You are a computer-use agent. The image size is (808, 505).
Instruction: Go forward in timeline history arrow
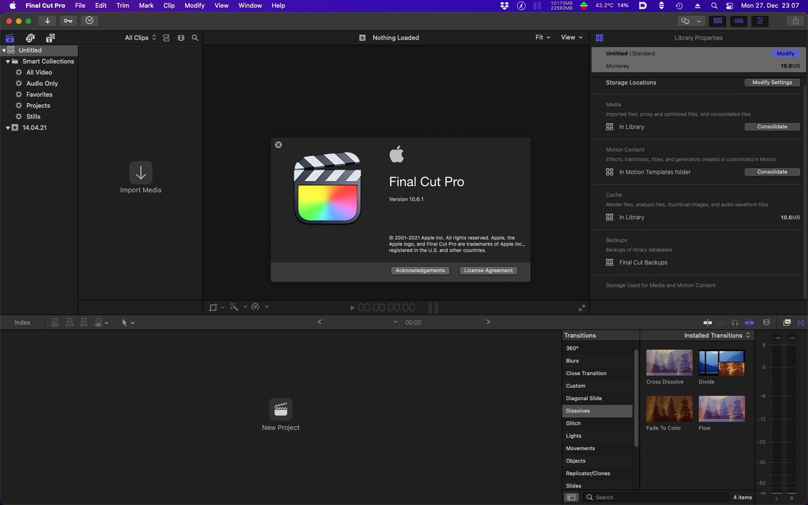[x=488, y=322]
